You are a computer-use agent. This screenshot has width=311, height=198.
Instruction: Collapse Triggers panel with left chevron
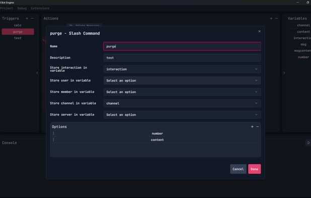tap(37, 73)
